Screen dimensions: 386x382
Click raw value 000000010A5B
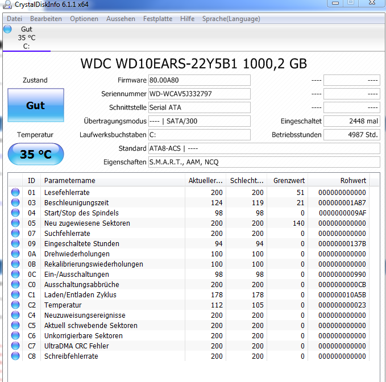tap(342, 294)
